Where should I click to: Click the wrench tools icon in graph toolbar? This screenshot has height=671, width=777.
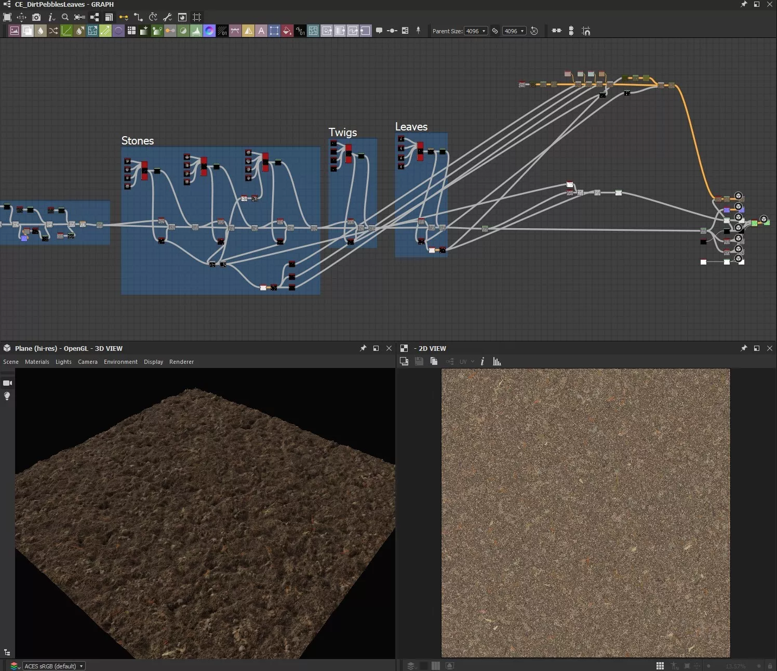(x=167, y=17)
